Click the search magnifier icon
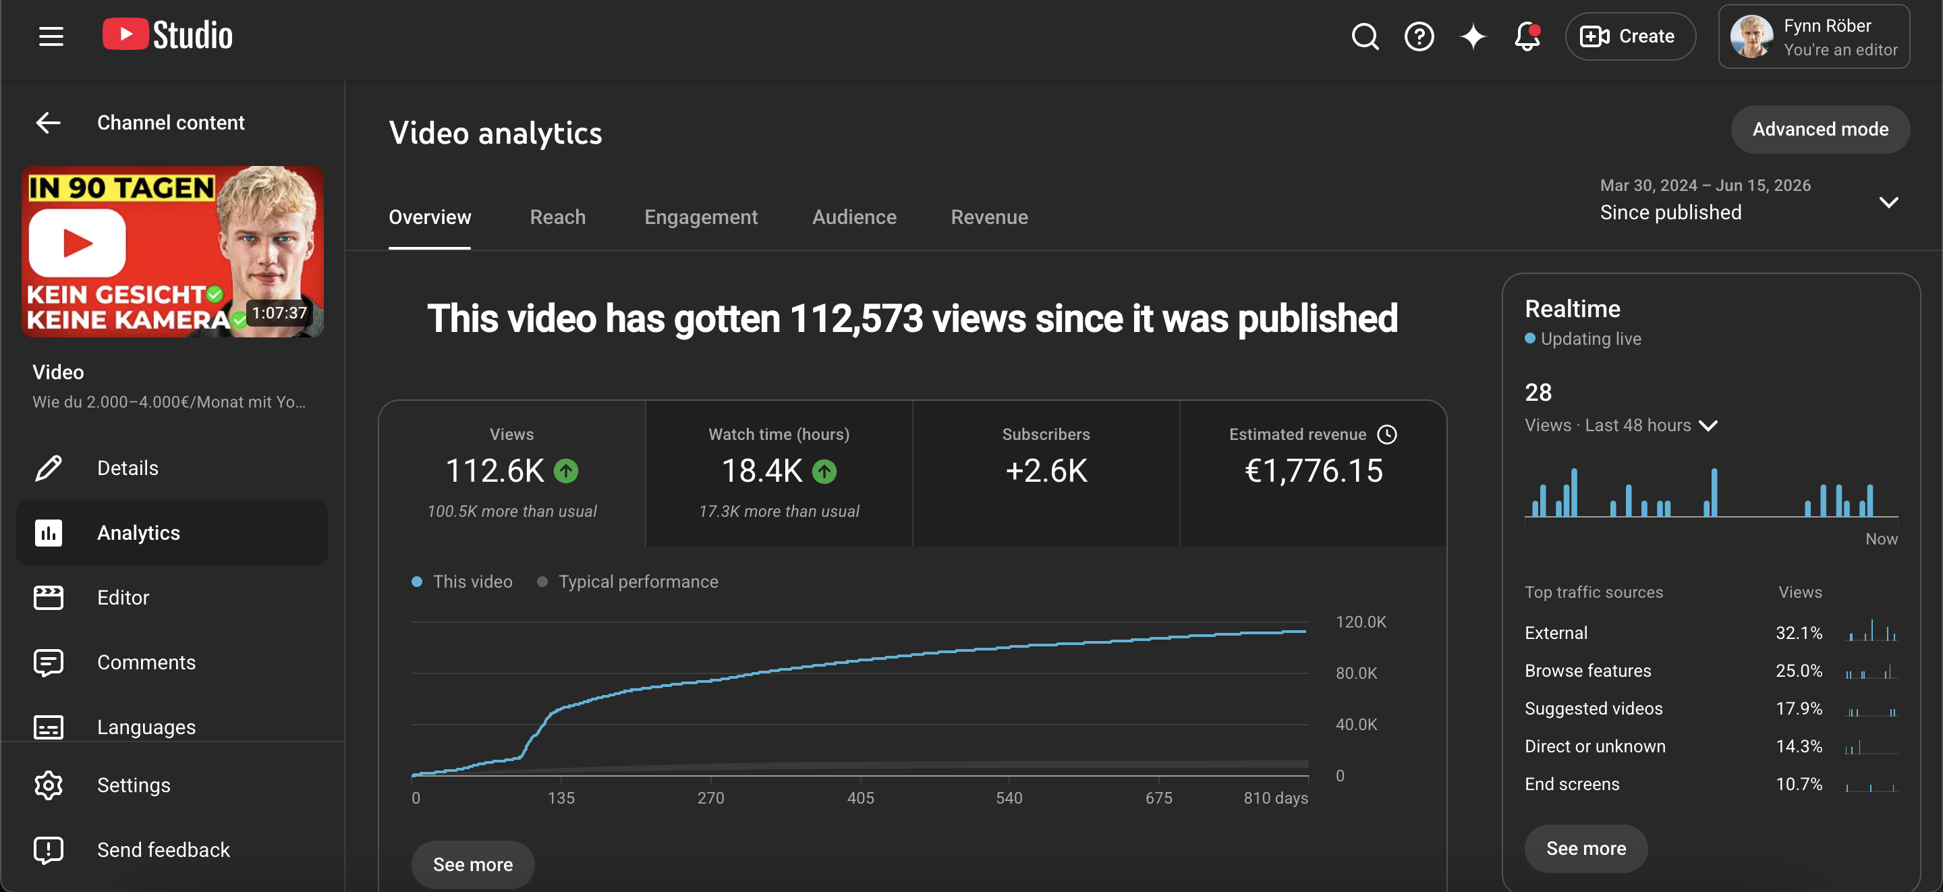This screenshot has width=1943, height=892. pyautogui.click(x=1364, y=36)
